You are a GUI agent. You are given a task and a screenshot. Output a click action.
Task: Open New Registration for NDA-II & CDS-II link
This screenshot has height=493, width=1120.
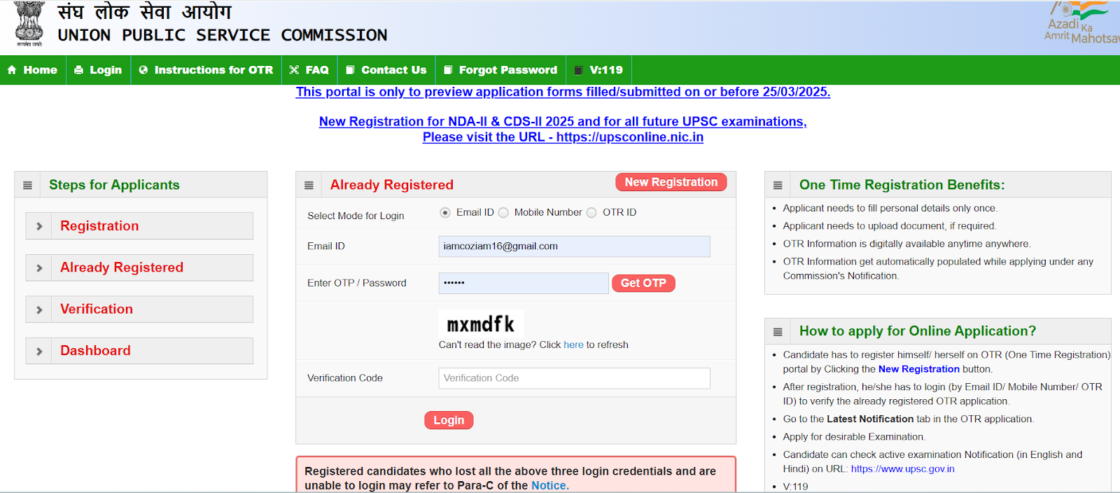563,122
